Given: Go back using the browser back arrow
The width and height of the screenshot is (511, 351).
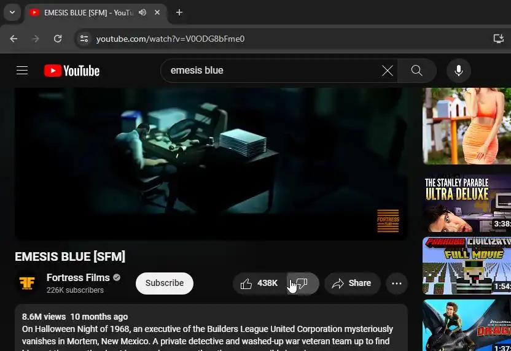Looking at the screenshot, I should pos(14,39).
